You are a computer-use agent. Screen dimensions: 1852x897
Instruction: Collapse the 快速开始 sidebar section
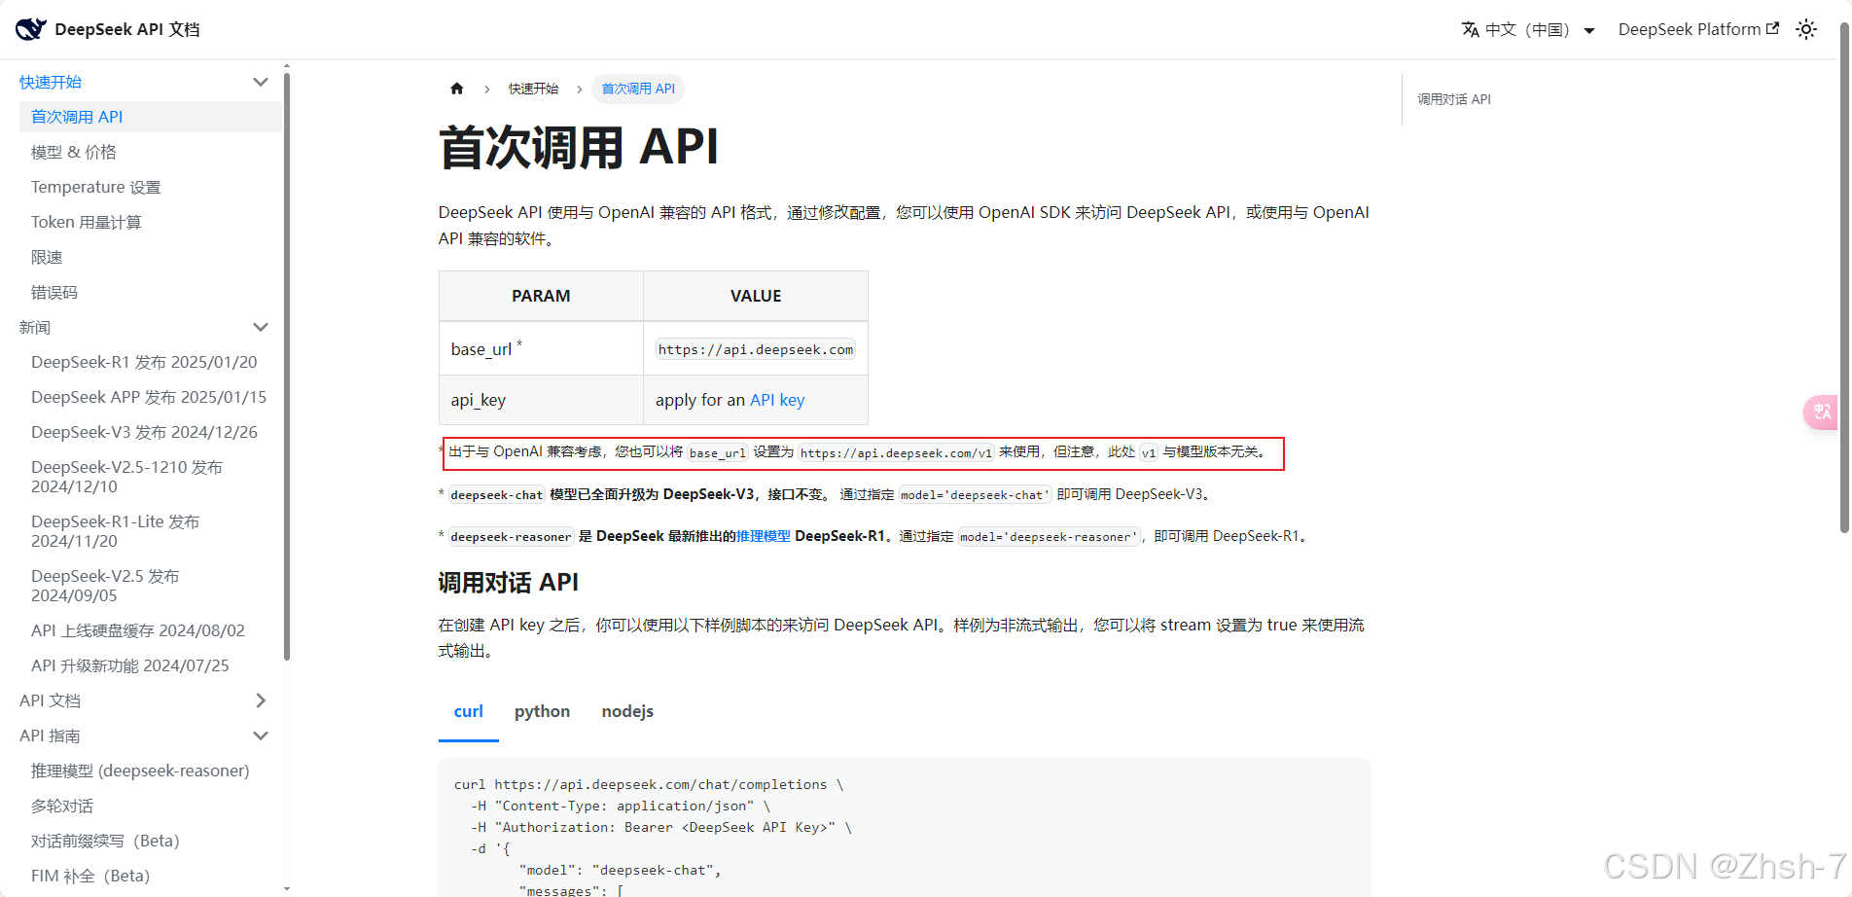click(x=261, y=82)
